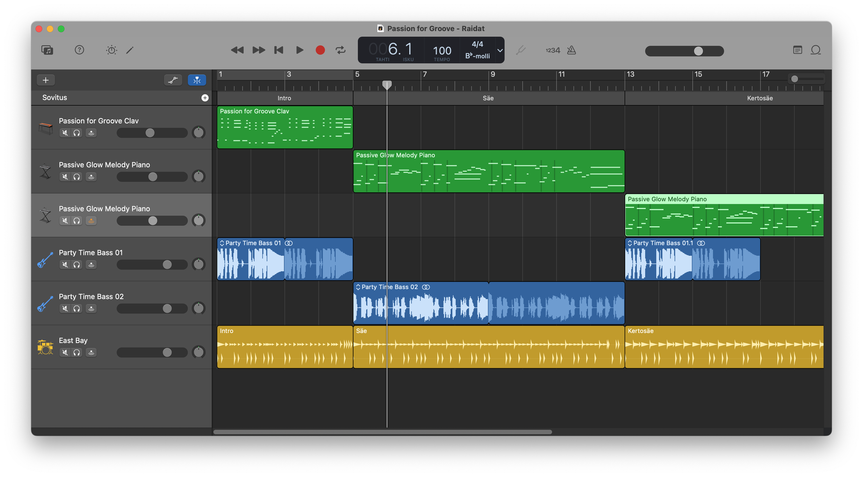Open the B♭-molli key signature popup
This screenshot has height=477, width=863.
coord(477,56)
